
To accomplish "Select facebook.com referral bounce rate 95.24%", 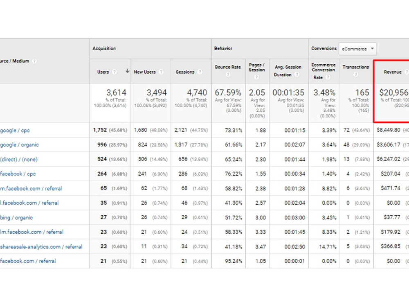I will point(234,261).
